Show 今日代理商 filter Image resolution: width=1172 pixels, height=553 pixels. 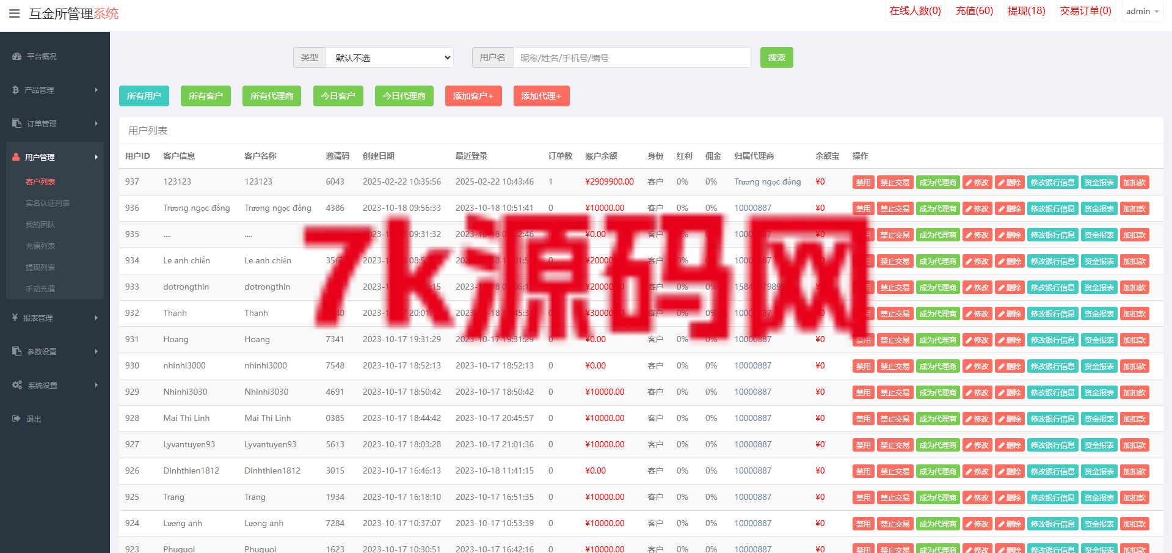point(404,96)
